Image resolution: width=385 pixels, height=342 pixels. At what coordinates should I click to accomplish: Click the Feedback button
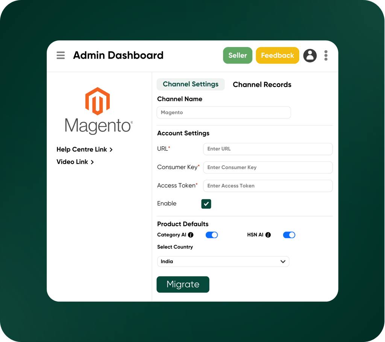tap(277, 55)
